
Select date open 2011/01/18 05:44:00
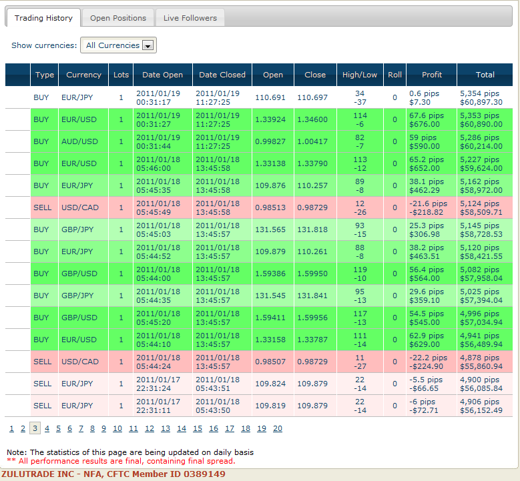(x=162, y=274)
